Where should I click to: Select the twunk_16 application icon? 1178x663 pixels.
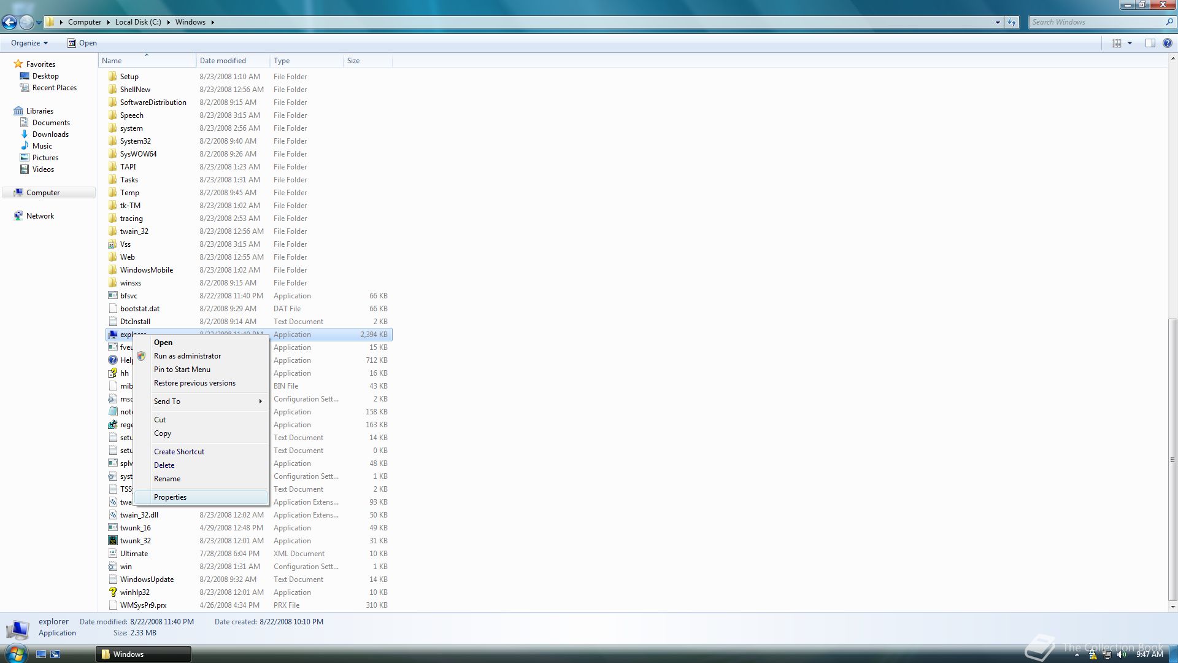tap(112, 528)
